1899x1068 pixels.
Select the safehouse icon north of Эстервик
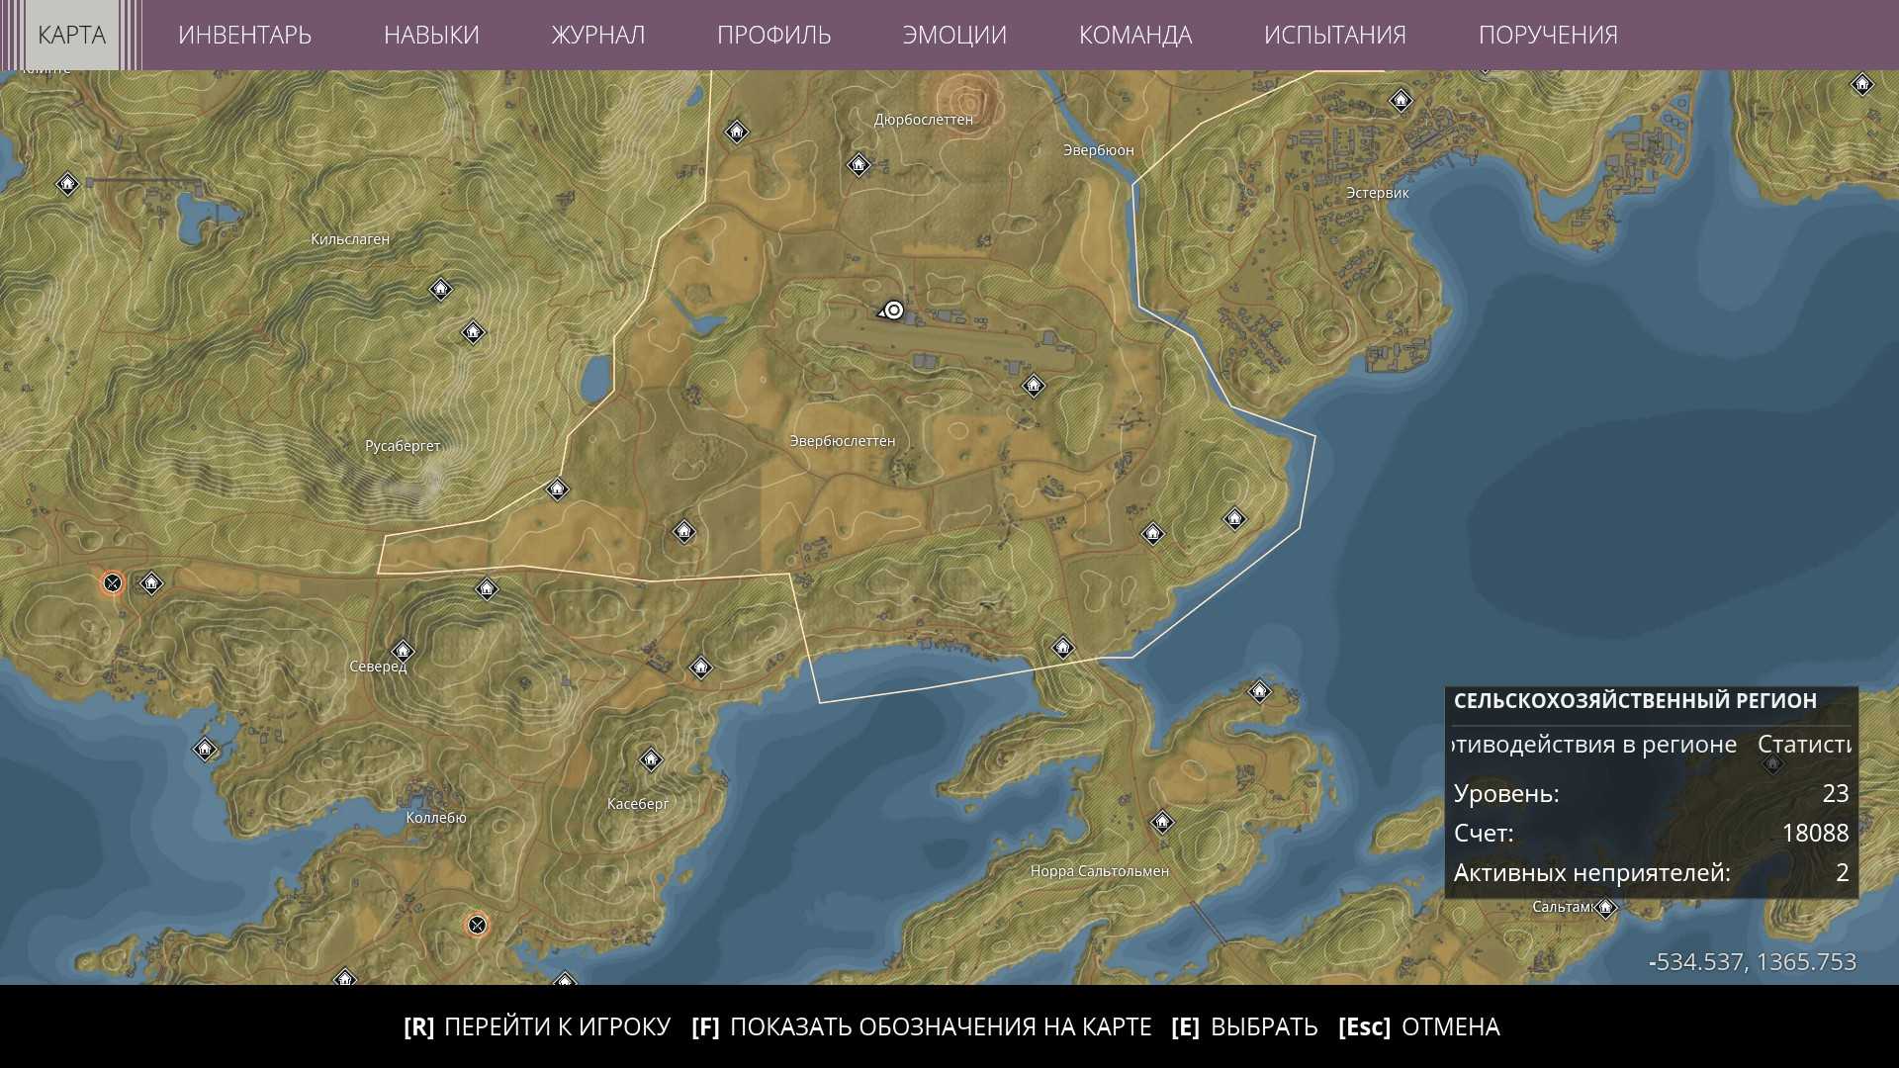1400,100
